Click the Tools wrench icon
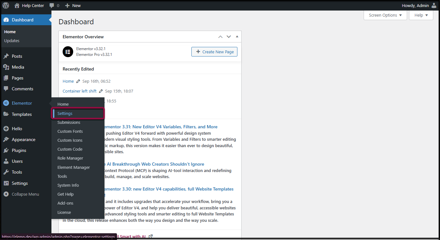The height and width of the screenshot is (240, 440). (x=7, y=172)
